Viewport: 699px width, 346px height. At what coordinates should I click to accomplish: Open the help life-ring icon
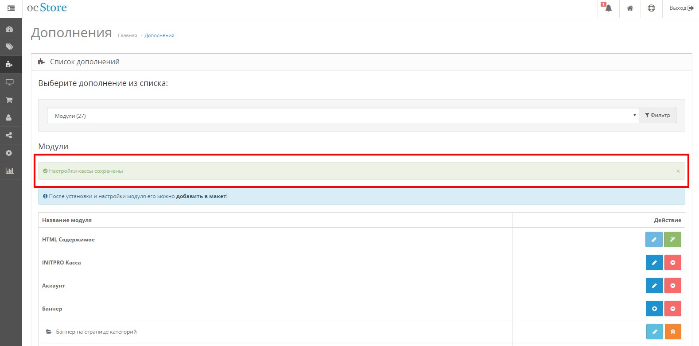pyautogui.click(x=651, y=8)
